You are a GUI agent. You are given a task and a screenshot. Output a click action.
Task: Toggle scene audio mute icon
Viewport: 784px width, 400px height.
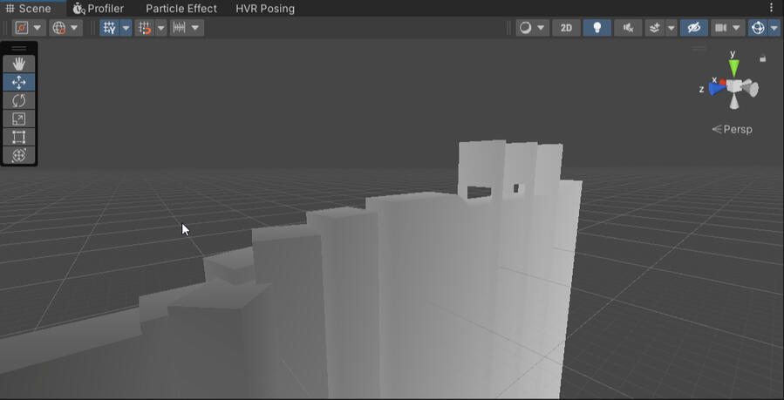(x=627, y=28)
